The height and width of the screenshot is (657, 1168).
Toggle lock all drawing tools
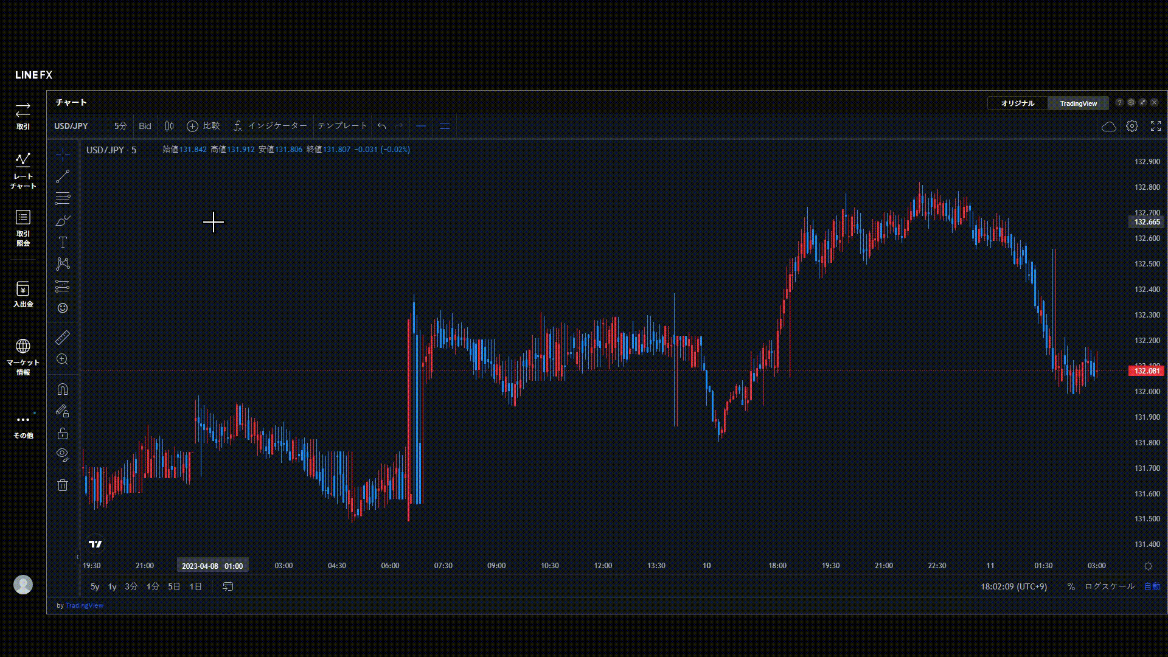[63, 434]
